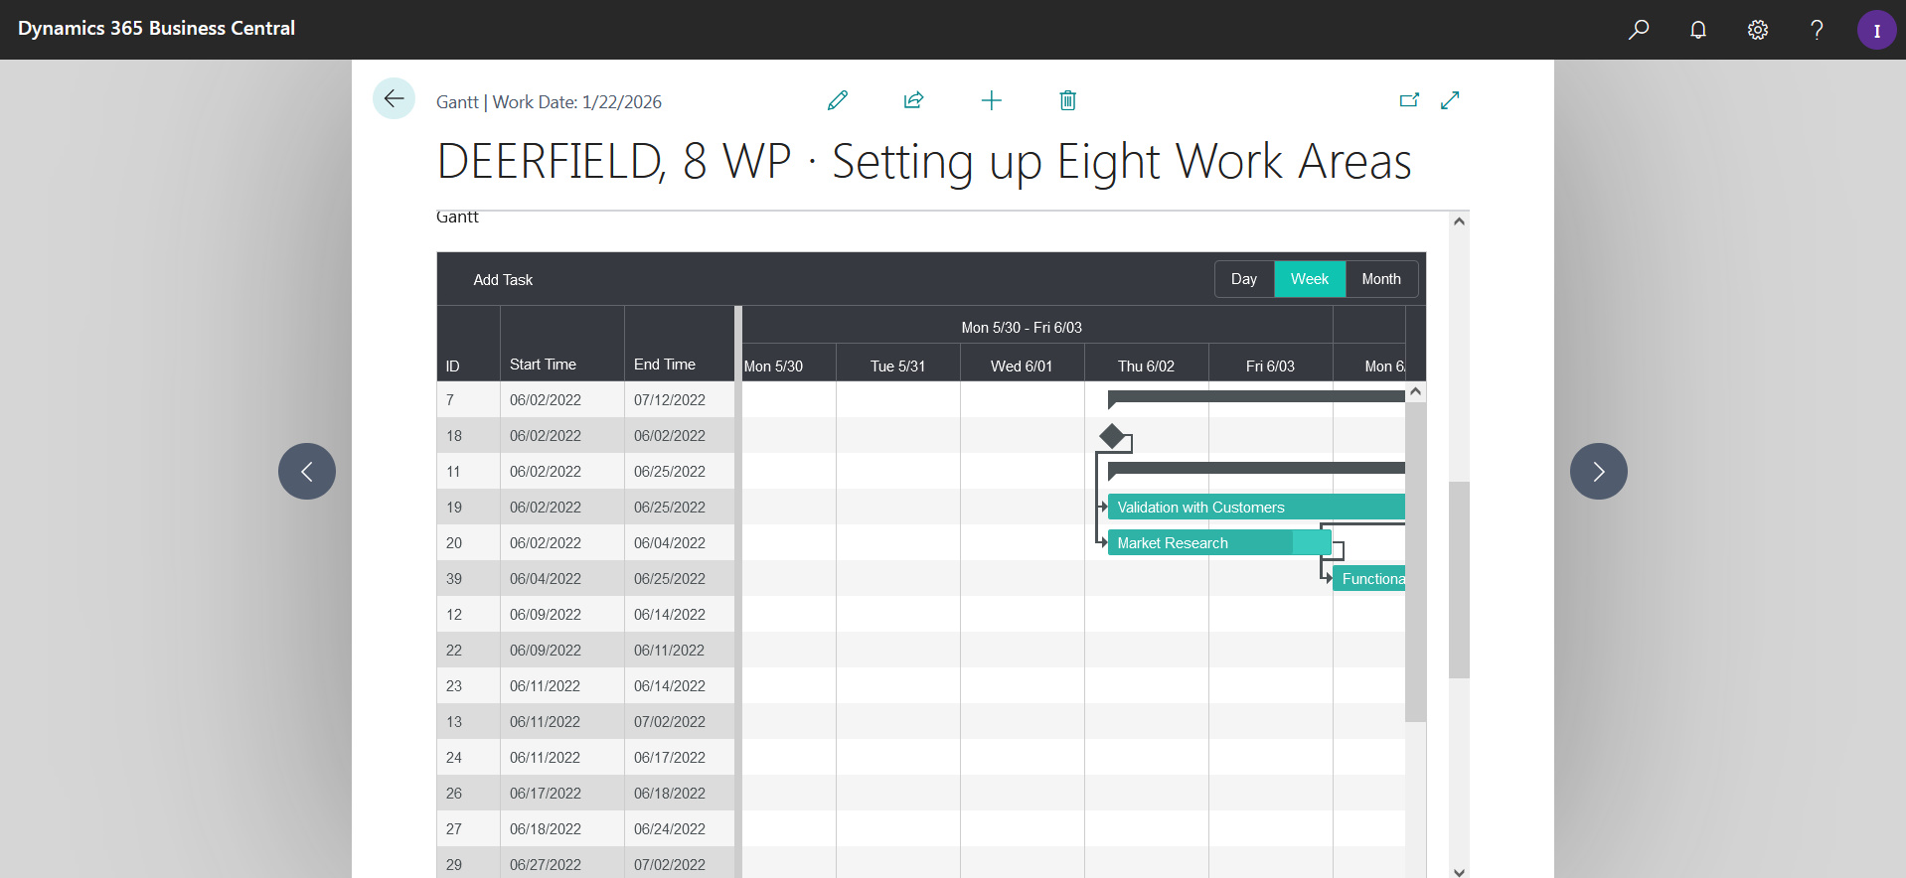Select row with ID 13

point(585,721)
